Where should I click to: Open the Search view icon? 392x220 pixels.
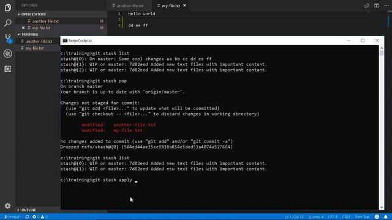coord(8,23)
